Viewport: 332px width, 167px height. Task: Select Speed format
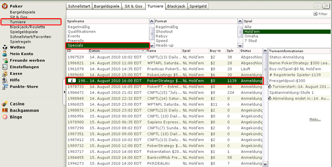tap(196, 41)
